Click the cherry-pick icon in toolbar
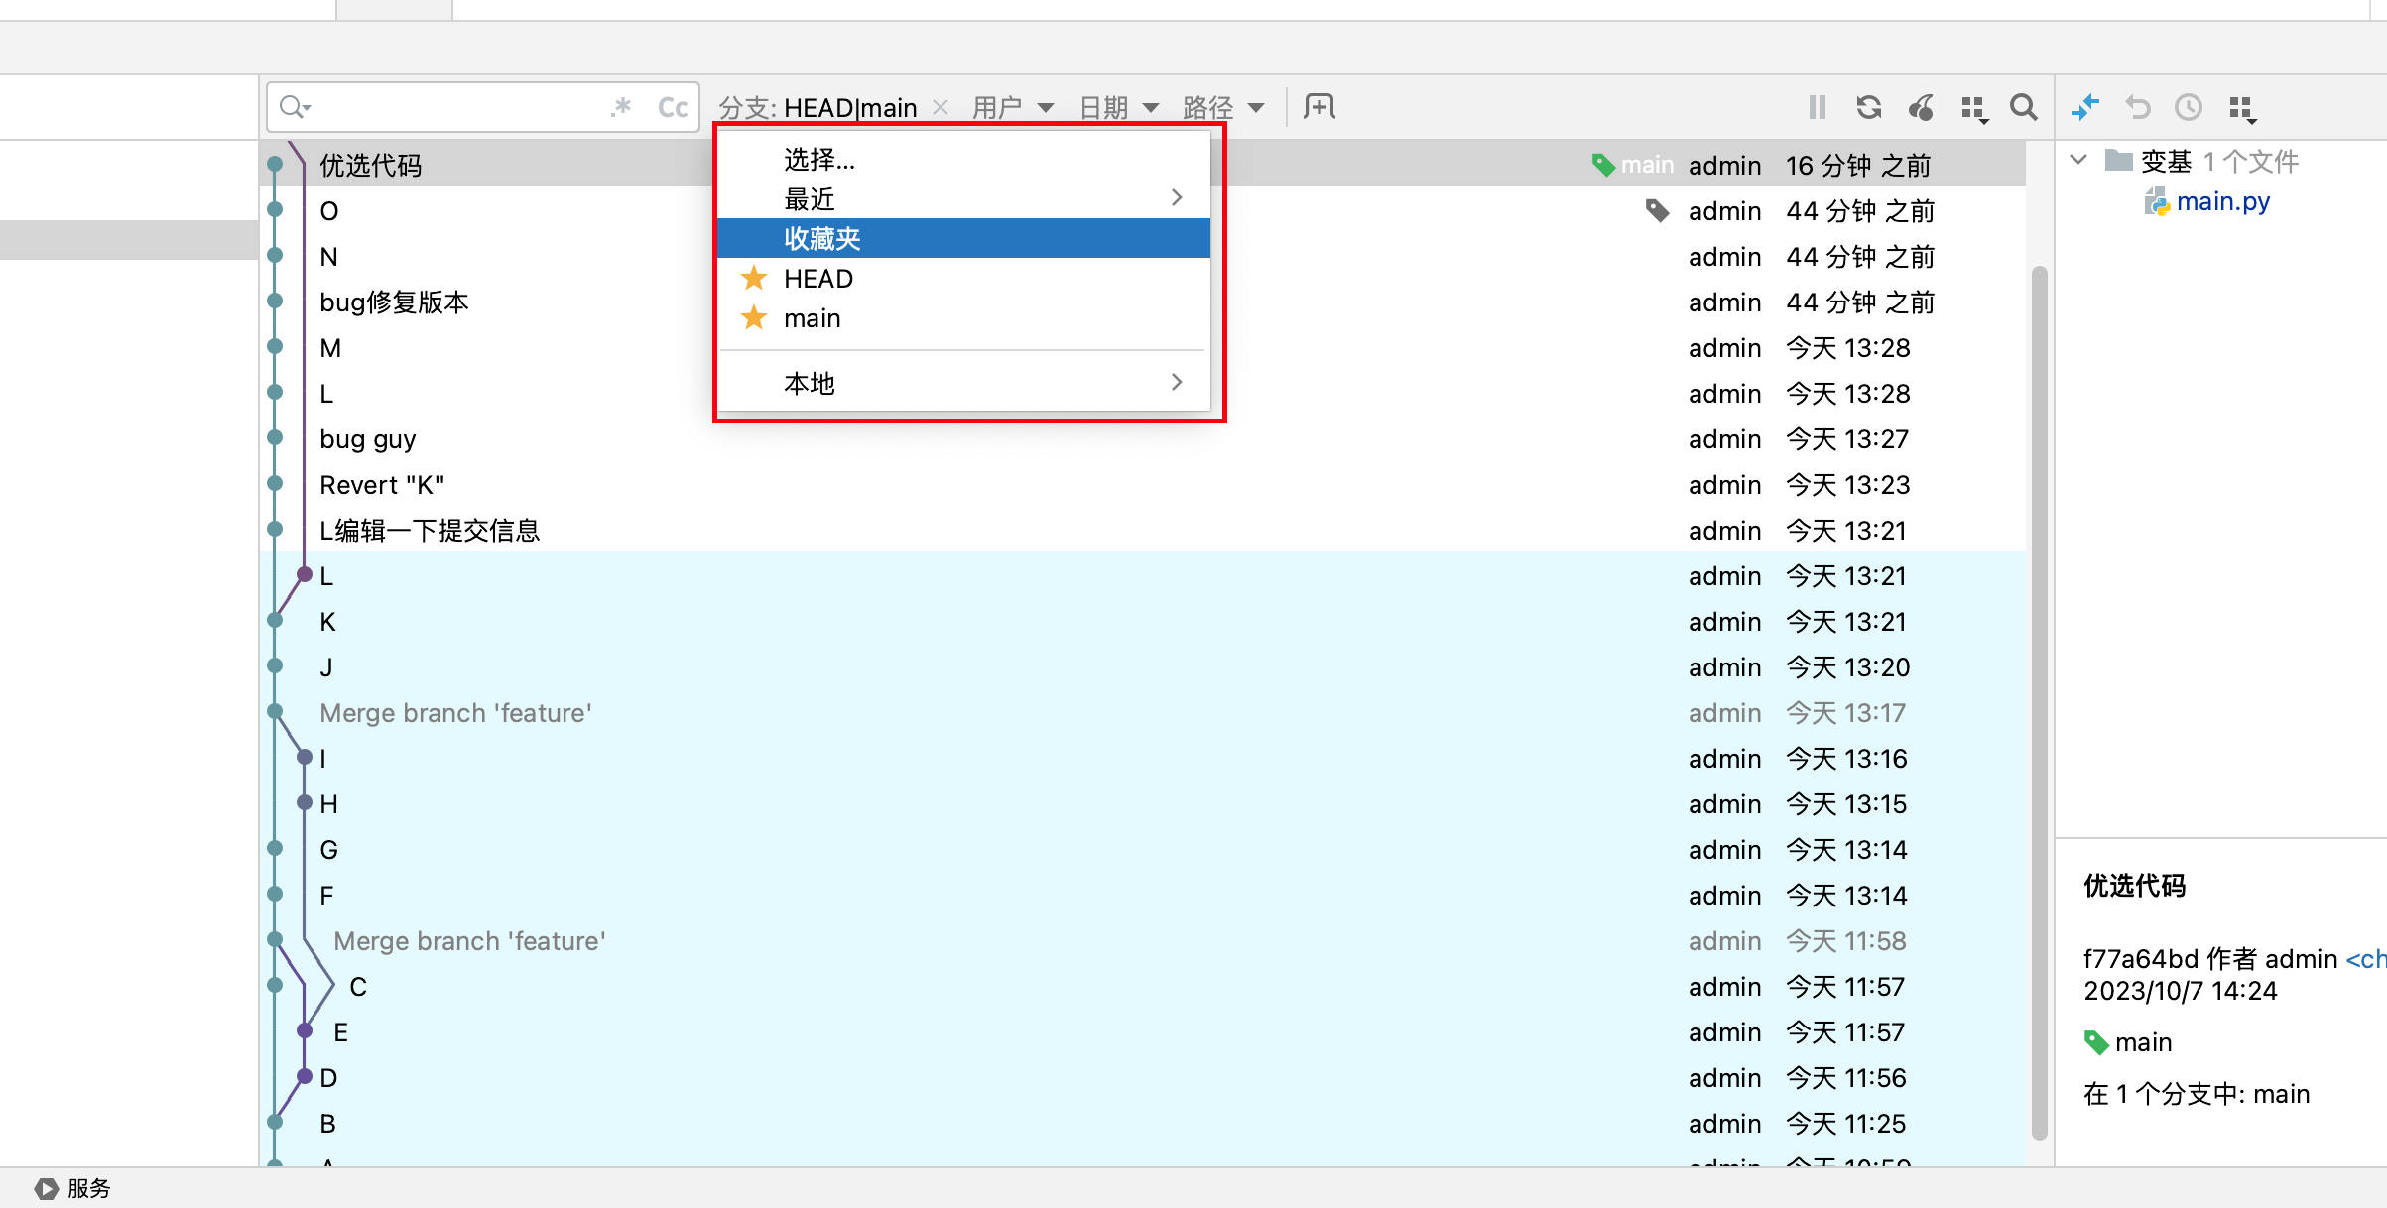This screenshot has width=2387, height=1208. 1922,108
